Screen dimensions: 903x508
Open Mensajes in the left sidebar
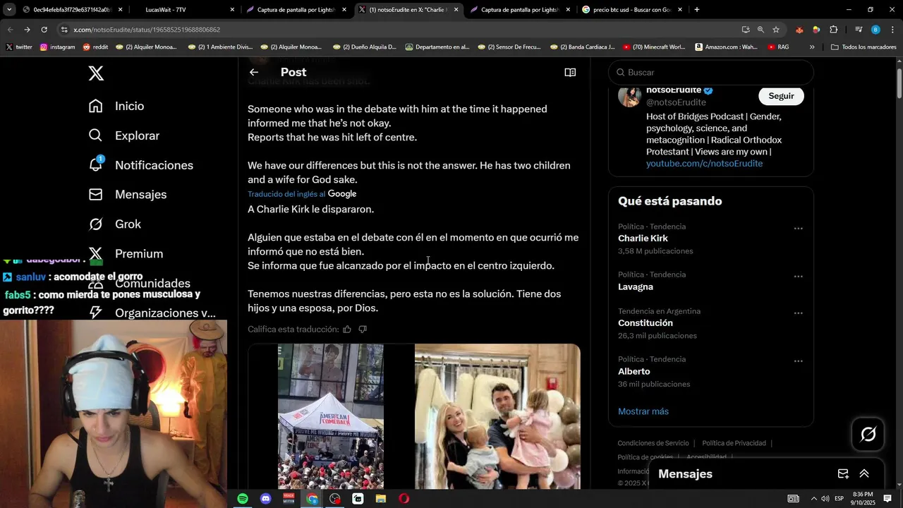(128, 195)
